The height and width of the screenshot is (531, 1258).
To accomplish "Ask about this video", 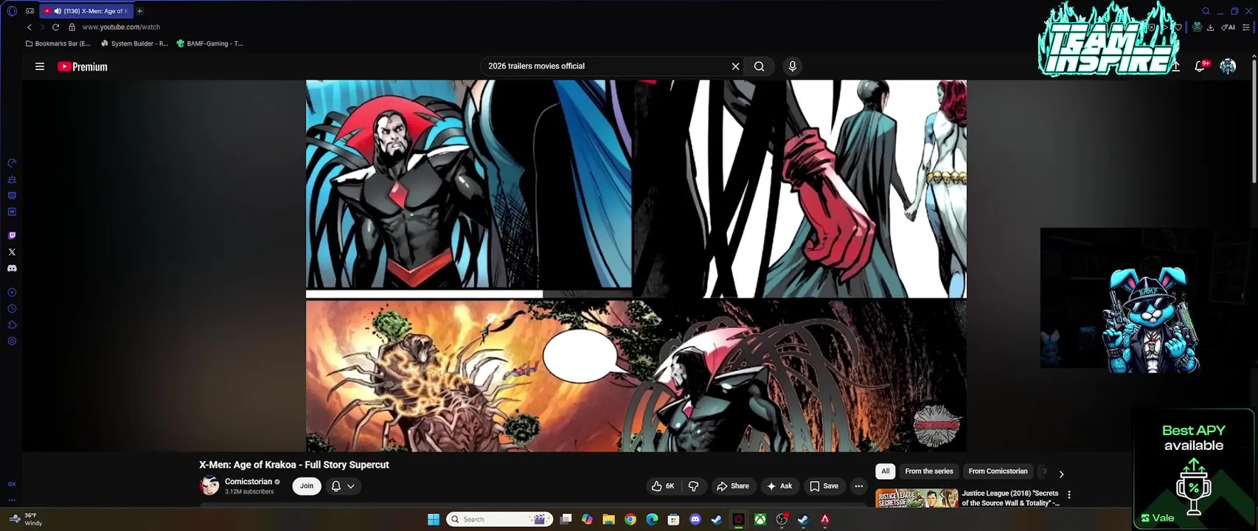I will 779,486.
